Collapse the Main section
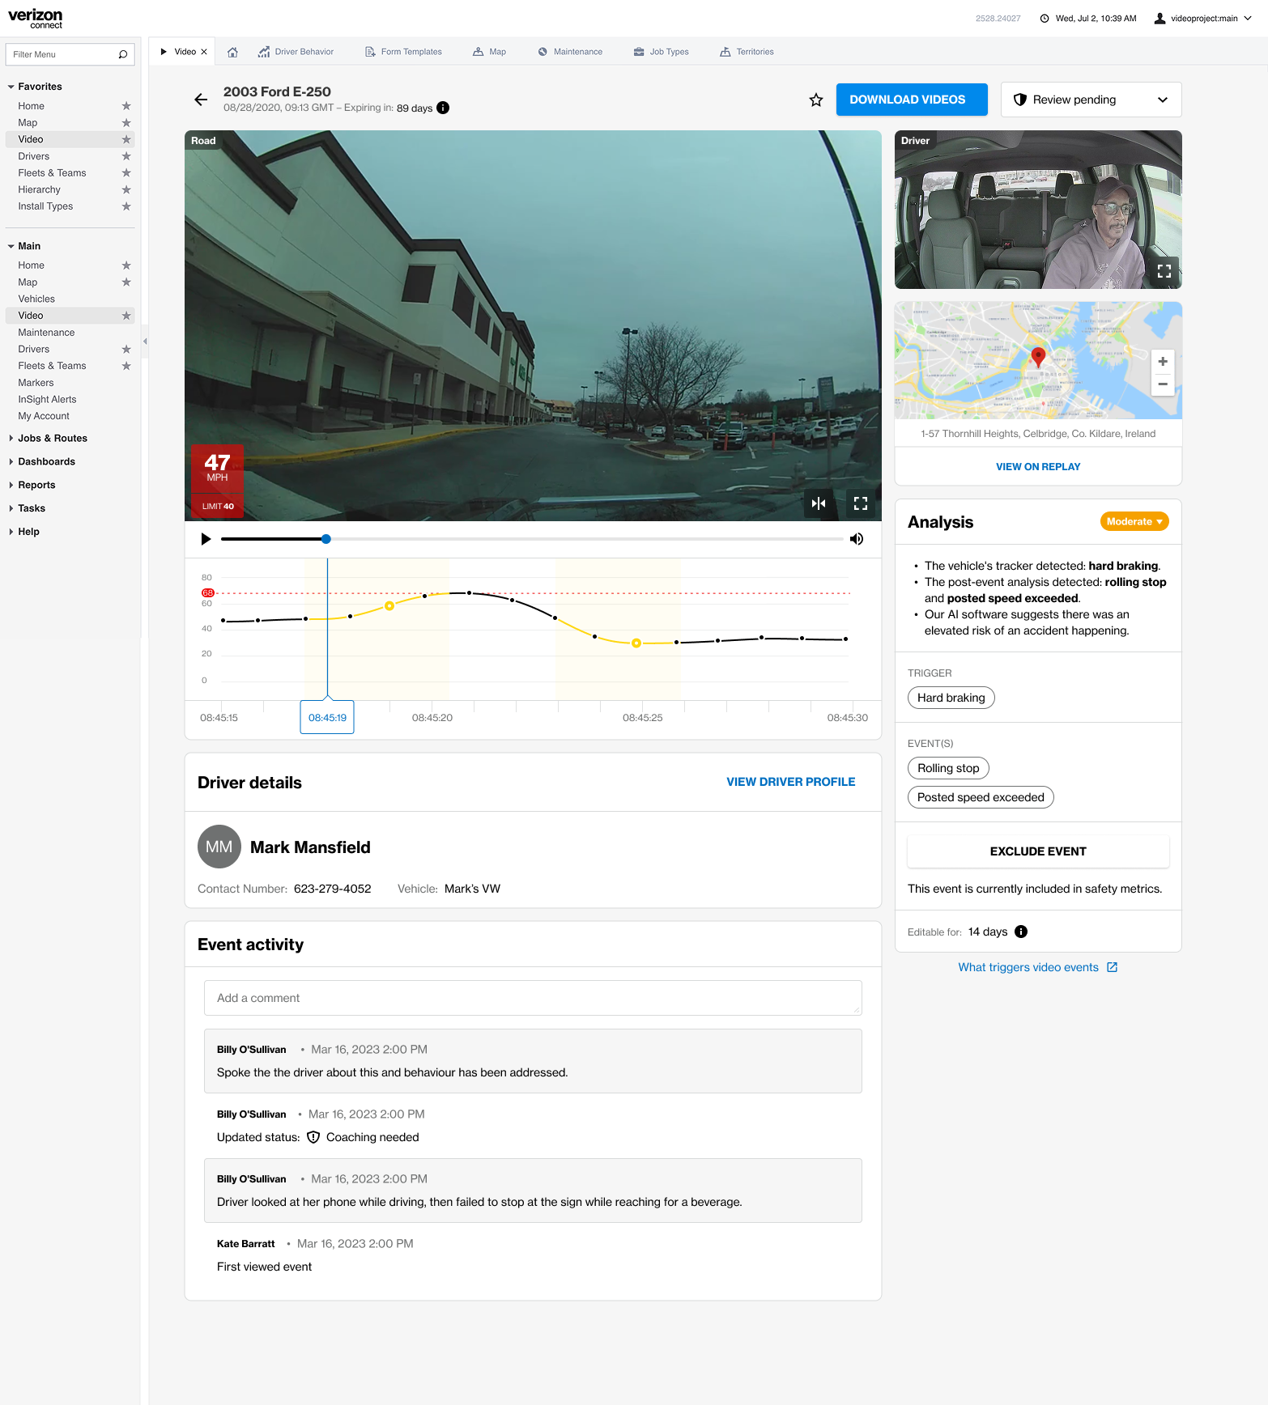Screen dimensions: 1268x1405 pyautogui.click(x=11, y=246)
